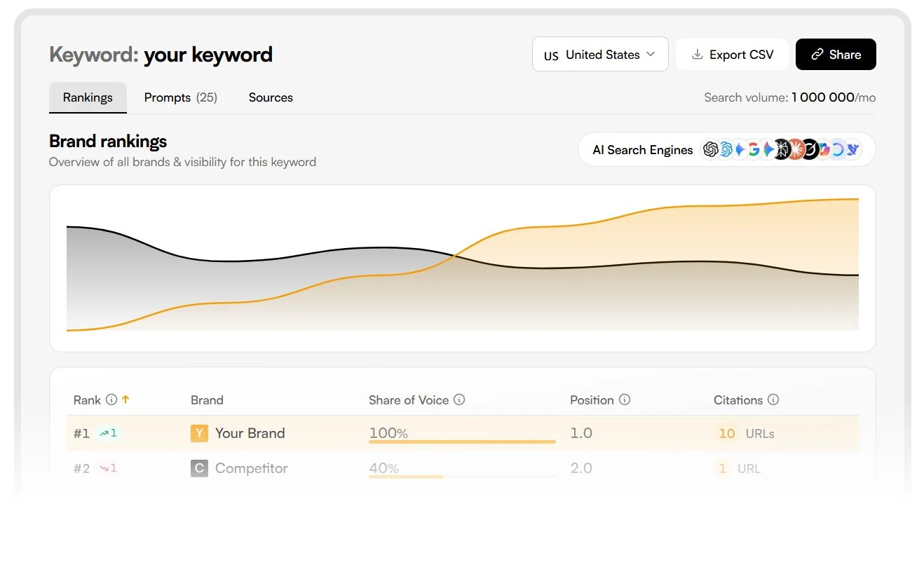Viewport: 924px width, 569px height.
Task: Click the blue ChatGPT engine icon
Action: pos(726,149)
